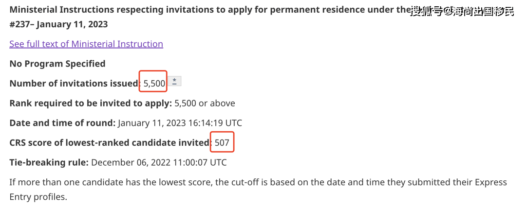Click the January 11, 2023 16:14:19 UTC timestamp
The image size is (526, 209).
click(180, 123)
